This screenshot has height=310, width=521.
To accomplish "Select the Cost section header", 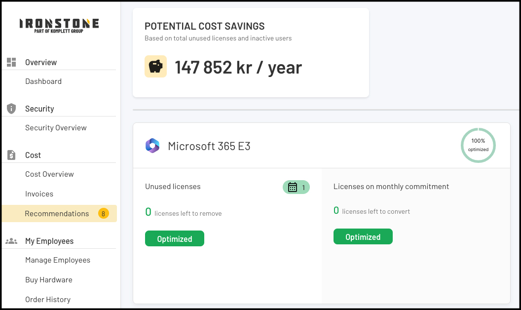I will point(33,155).
